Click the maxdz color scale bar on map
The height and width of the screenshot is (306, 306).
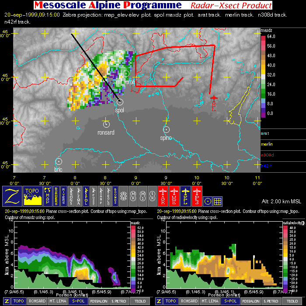[x=263, y=75]
